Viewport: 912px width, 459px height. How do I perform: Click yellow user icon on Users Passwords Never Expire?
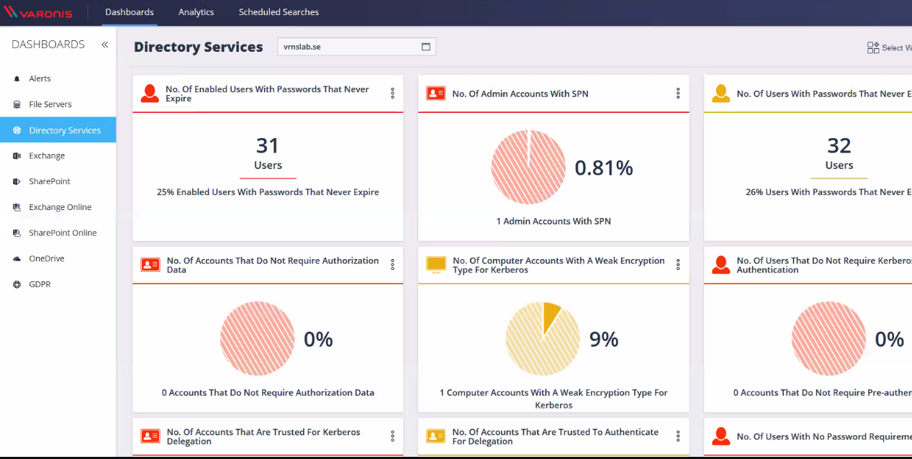(721, 94)
